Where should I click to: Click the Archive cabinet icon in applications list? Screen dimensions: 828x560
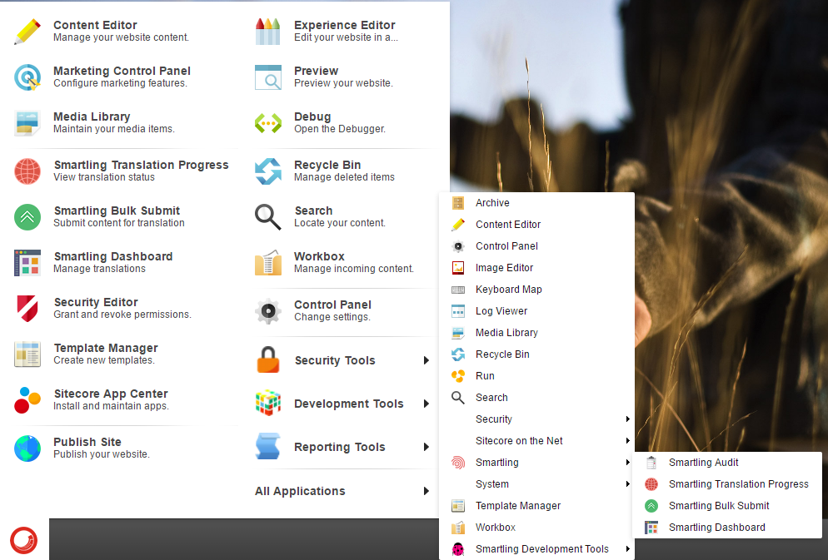(458, 202)
